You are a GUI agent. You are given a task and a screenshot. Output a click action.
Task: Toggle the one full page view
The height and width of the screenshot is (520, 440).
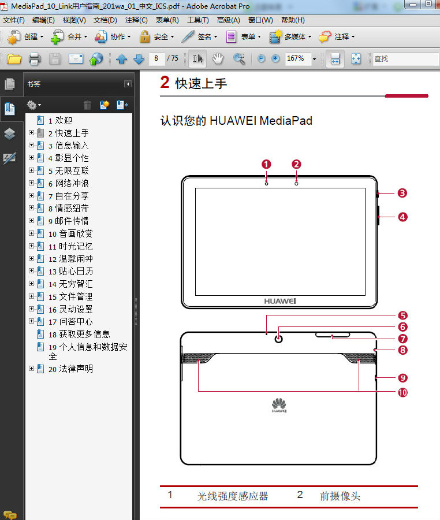tap(356, 59)
